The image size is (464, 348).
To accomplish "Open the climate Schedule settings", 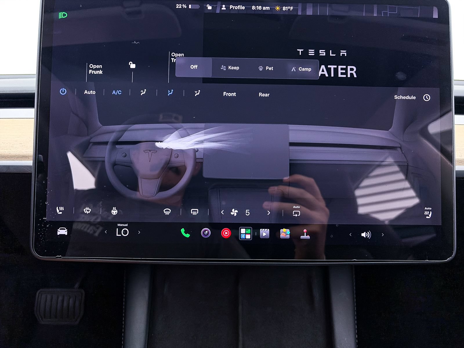I will coord(412,97).
